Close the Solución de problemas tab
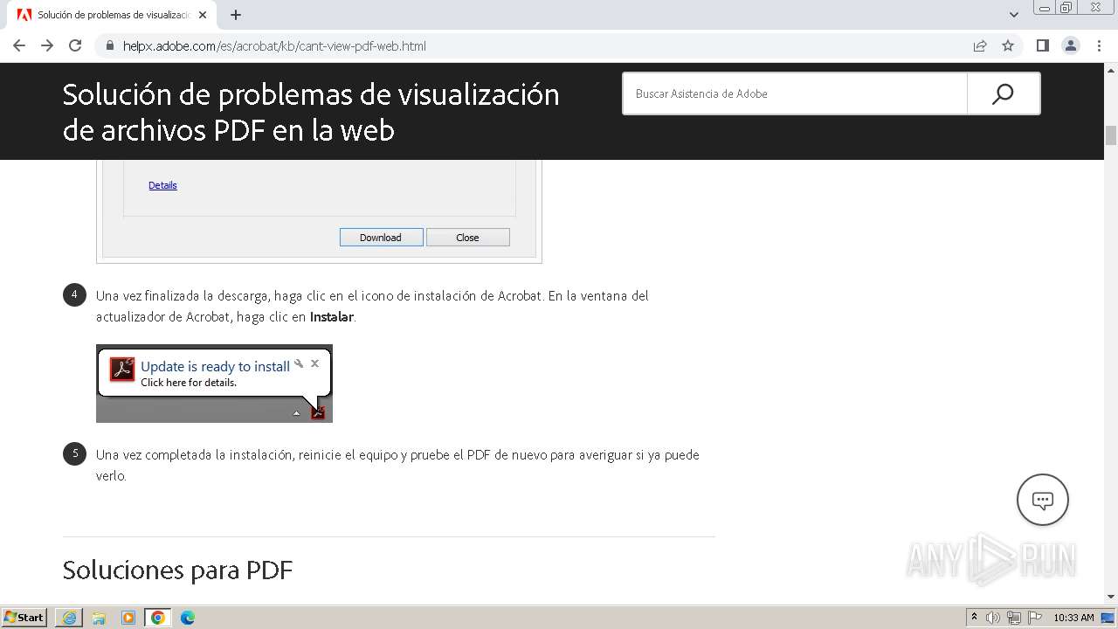The width and height of the screenshot is (1118, 629). point(204,15)
